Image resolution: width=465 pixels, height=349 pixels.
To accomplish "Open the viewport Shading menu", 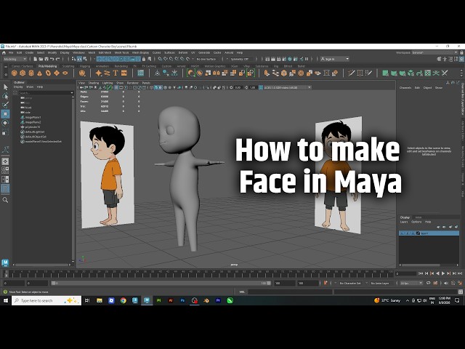I will coord(94,83).
